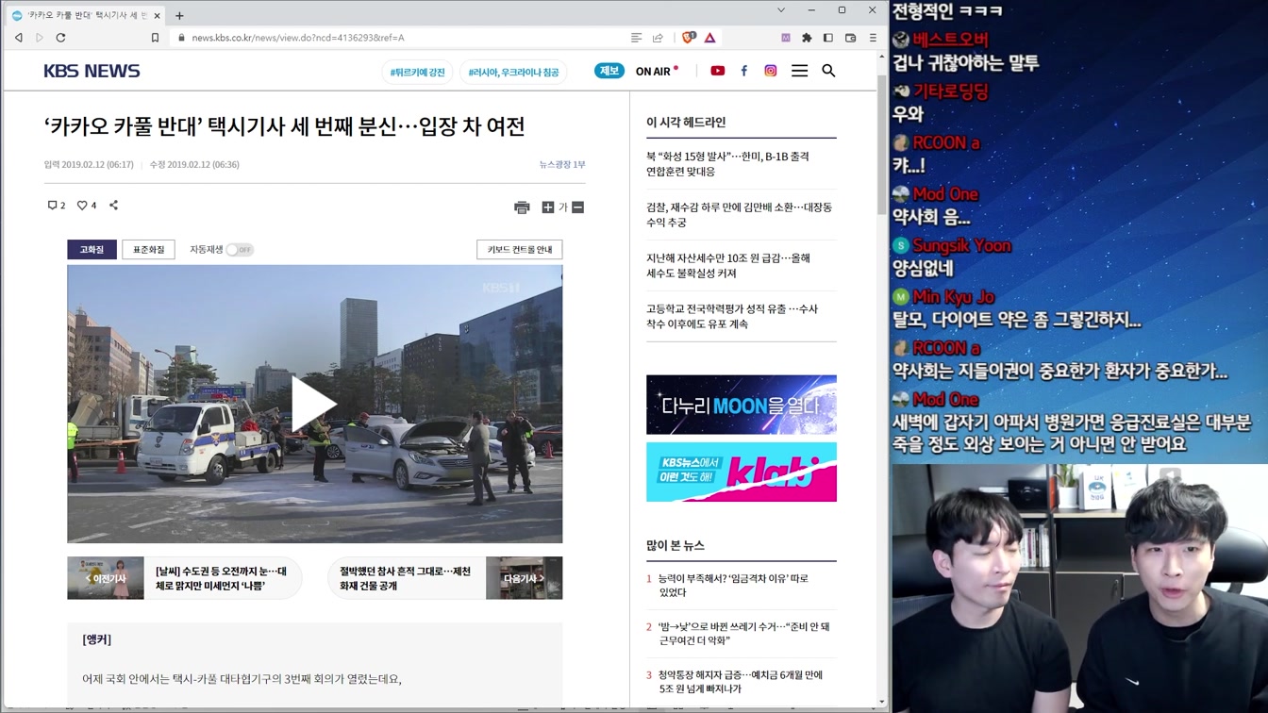Image resolution: width=1268 pixels, height=713 pixels.
Task: Open the KBS Facebook icon
Action: point(744,71)
